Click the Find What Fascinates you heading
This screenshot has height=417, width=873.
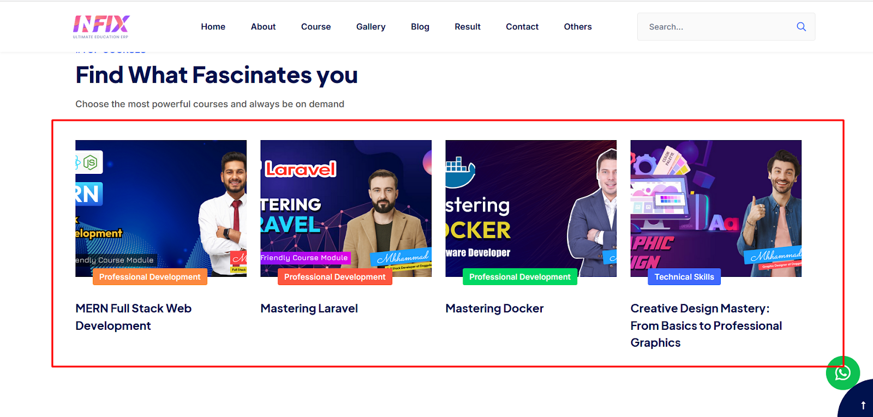217,75
